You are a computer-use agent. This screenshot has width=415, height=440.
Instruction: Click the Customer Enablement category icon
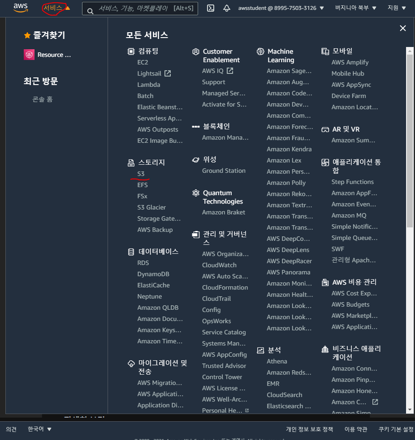pyautogui.click(x=195, y=51)
